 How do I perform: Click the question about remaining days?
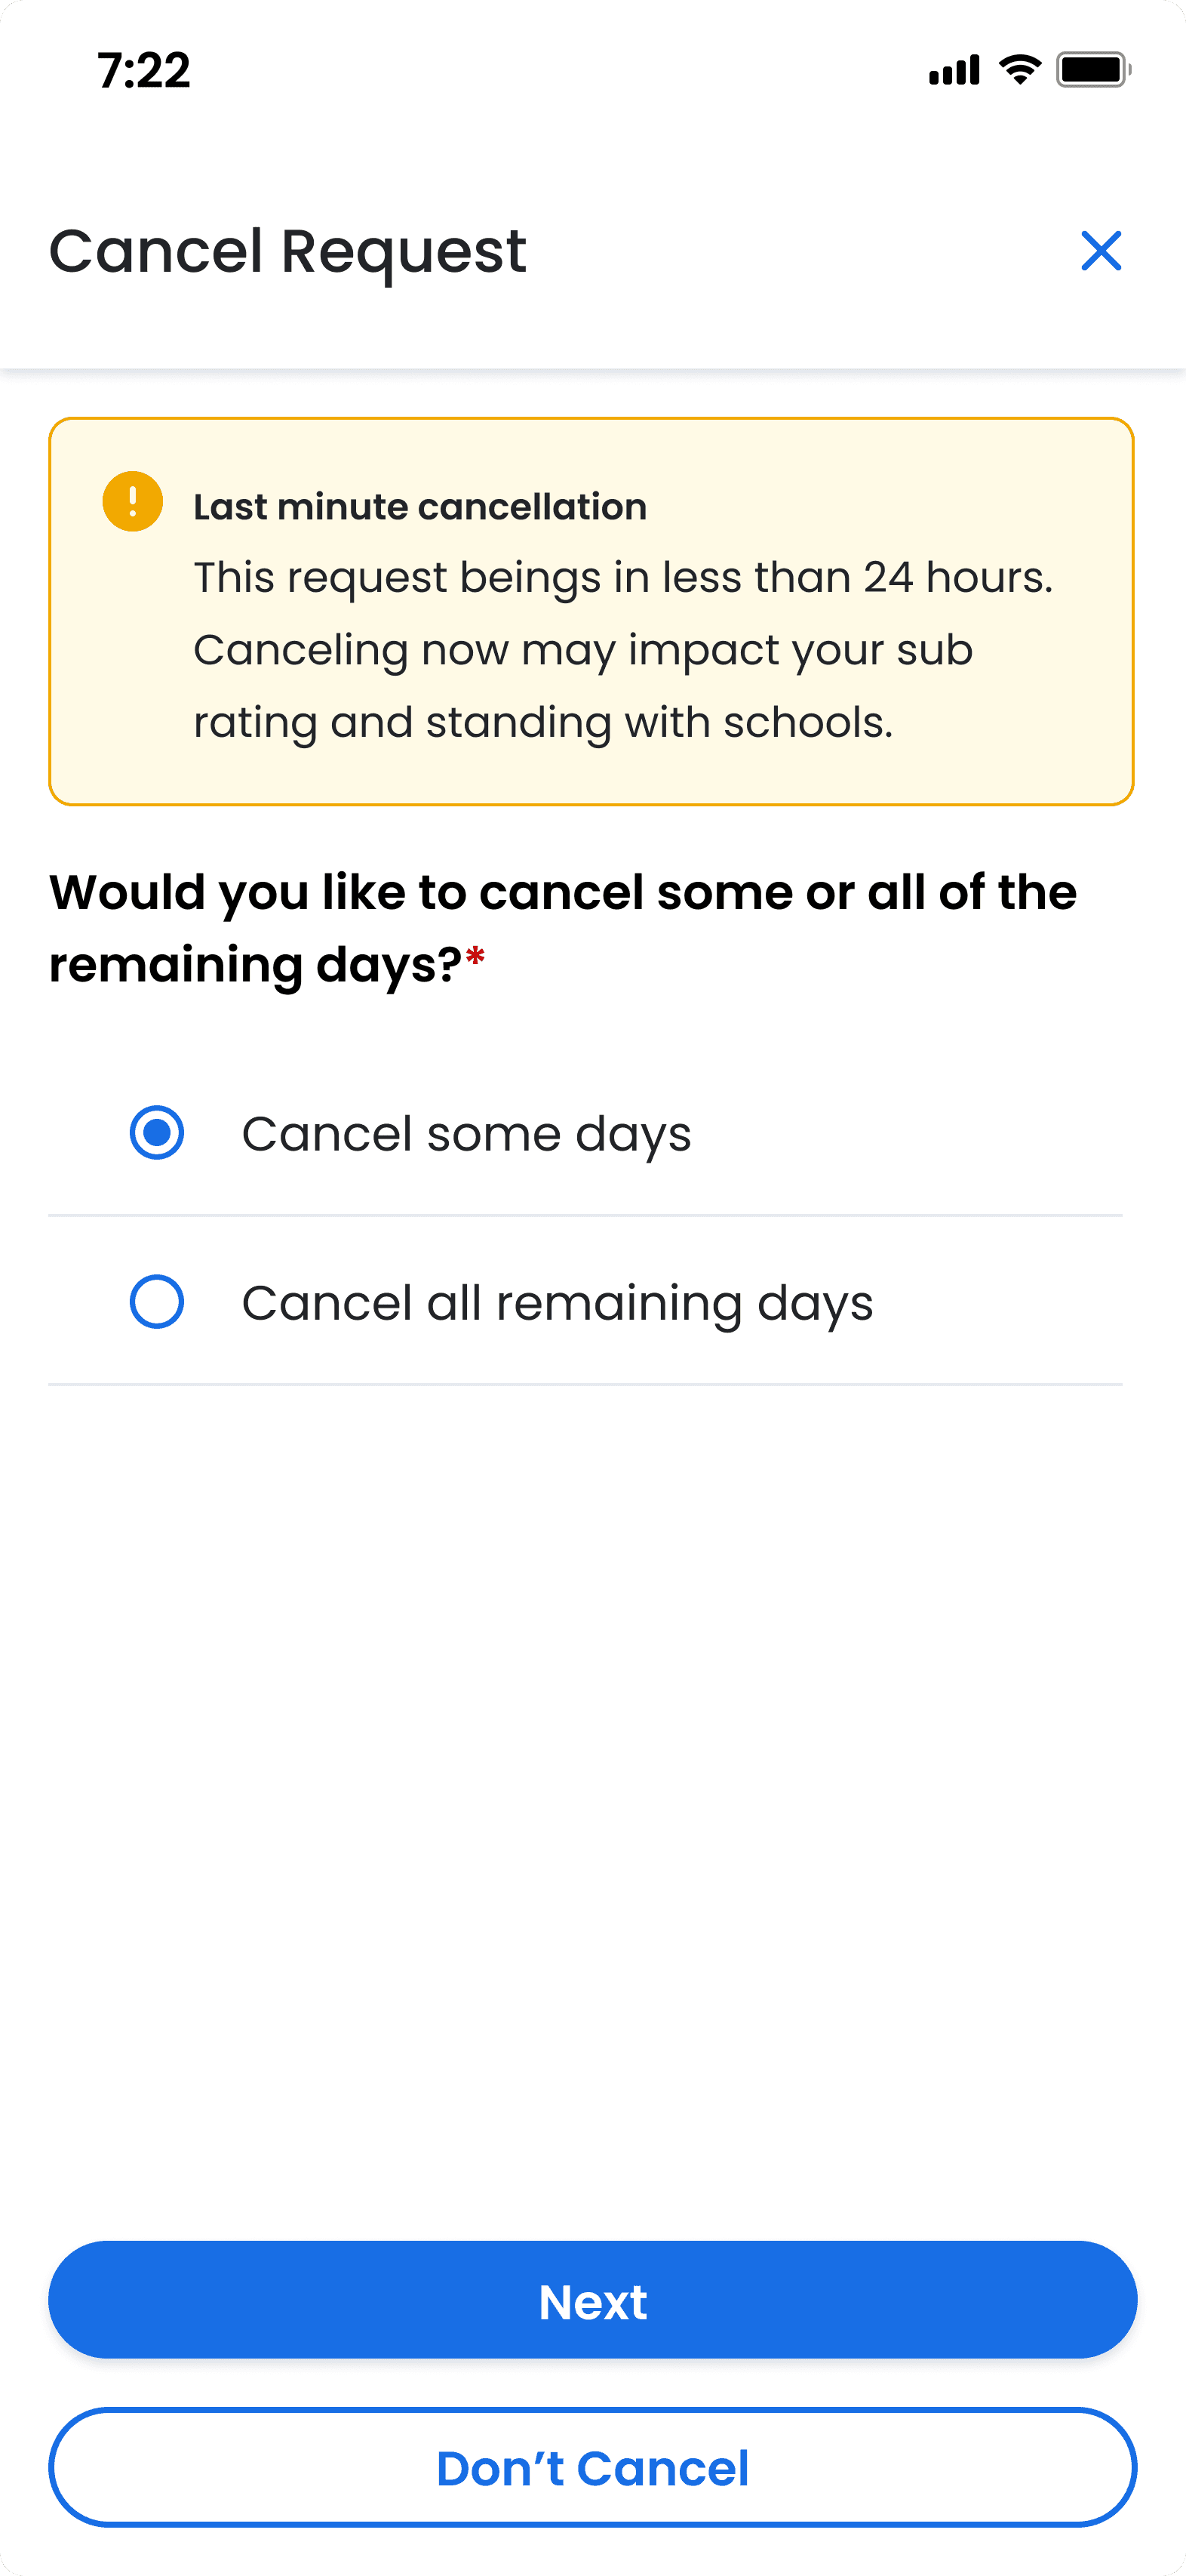click(x=563, y=928)
